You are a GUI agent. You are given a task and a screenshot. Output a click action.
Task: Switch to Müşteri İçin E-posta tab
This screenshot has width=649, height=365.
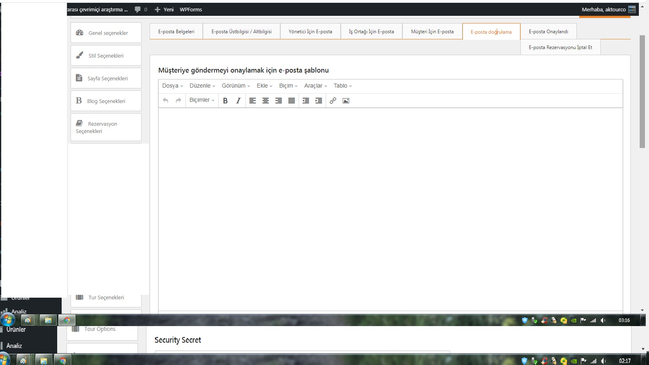432,31
